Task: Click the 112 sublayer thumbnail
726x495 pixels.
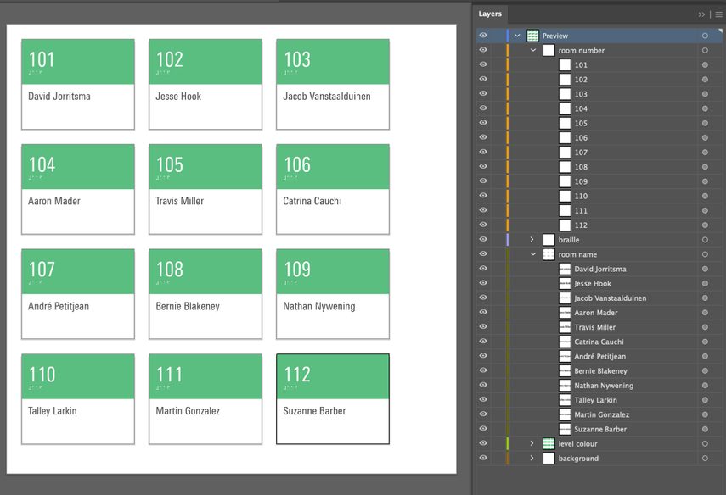Action: [x=566, y=225]
